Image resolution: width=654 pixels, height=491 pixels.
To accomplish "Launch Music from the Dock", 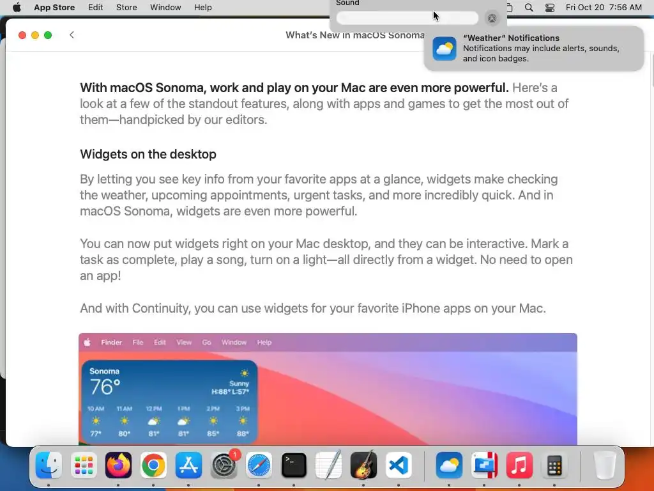I will click(519, 465).
